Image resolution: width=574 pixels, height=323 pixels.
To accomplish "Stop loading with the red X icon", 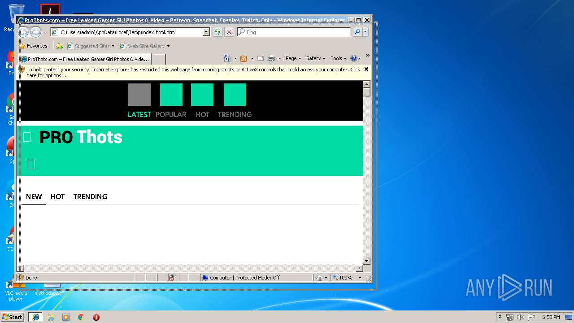I will coord(229,32).
